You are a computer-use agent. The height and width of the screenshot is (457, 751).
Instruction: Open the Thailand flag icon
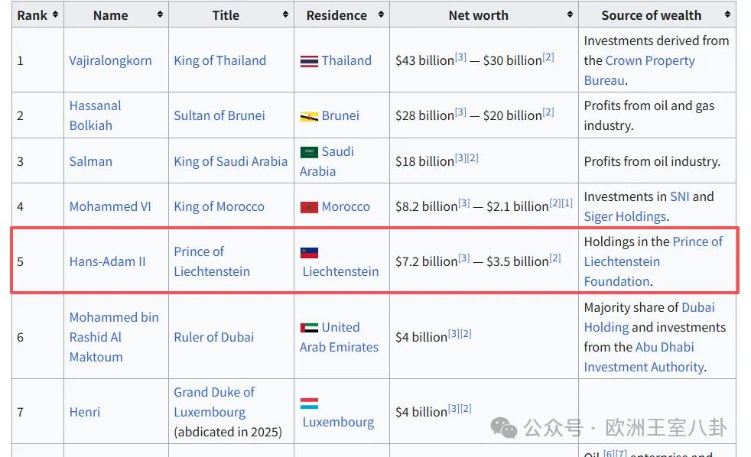click(309, 61)
